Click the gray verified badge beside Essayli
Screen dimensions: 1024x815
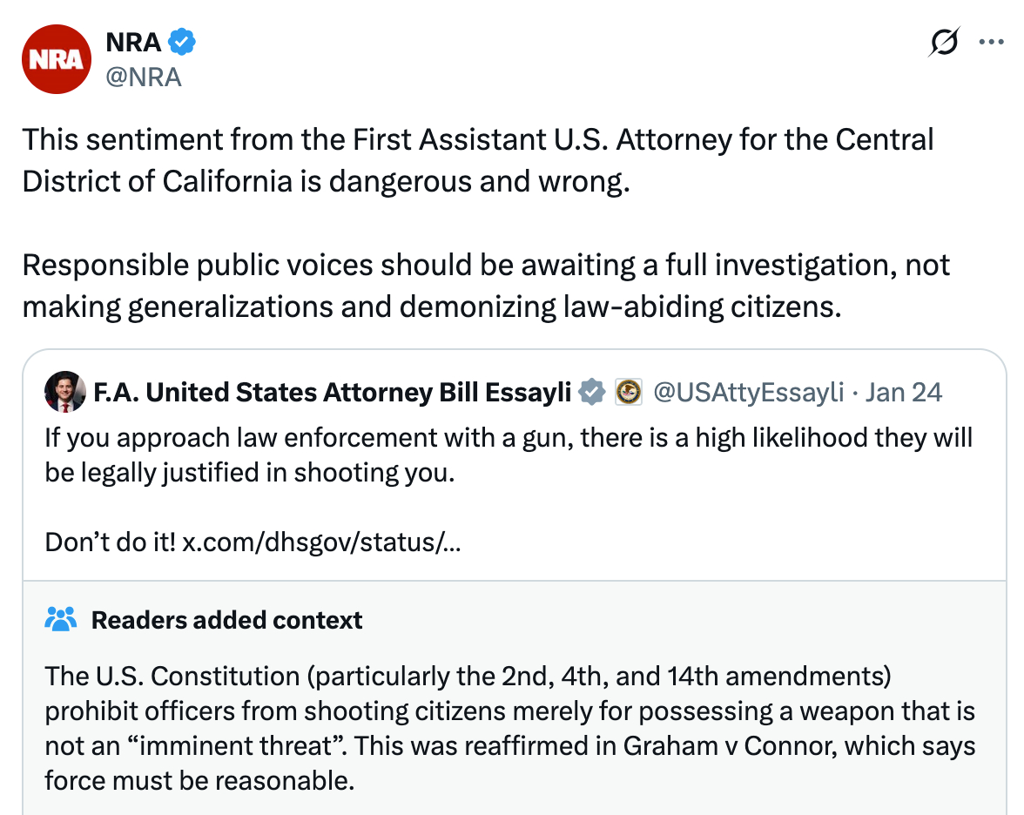592,393
